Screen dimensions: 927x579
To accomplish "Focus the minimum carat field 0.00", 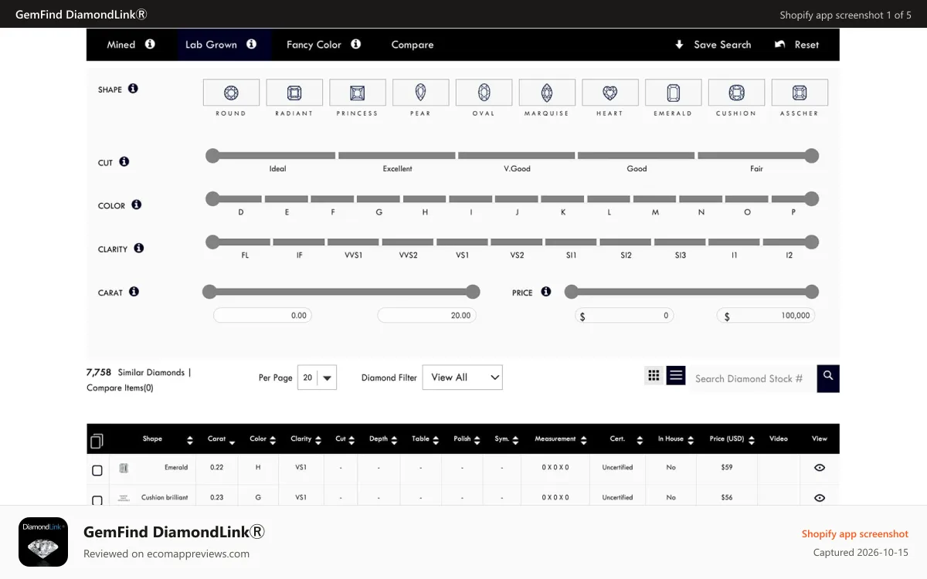I will tap(263, 315).
